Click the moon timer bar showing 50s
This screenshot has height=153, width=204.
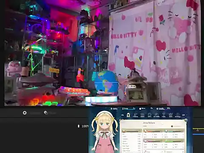[x=163, y=109]
